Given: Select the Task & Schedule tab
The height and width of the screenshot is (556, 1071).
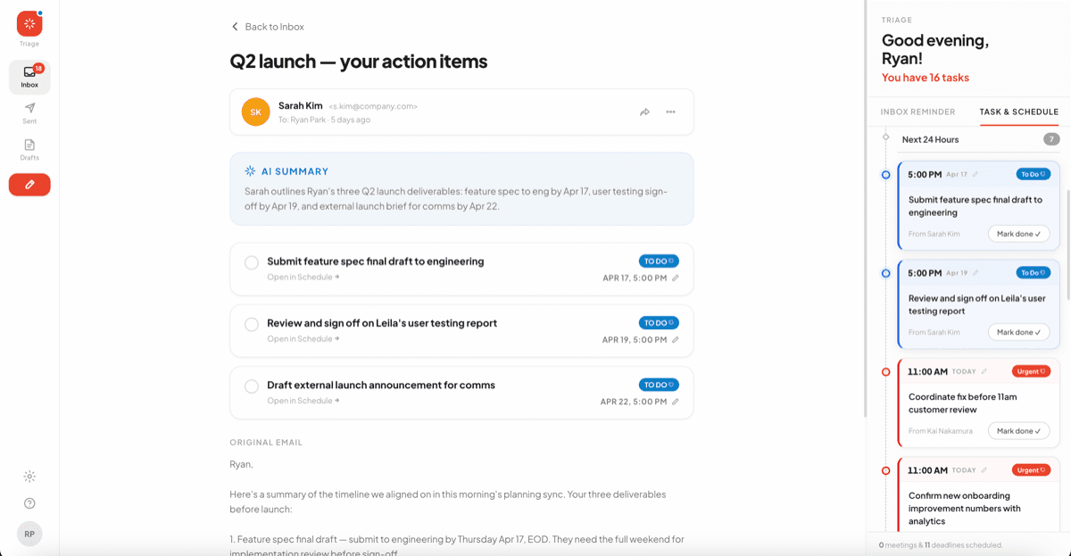Looking at the screenshot, I should click(1019, 112).
